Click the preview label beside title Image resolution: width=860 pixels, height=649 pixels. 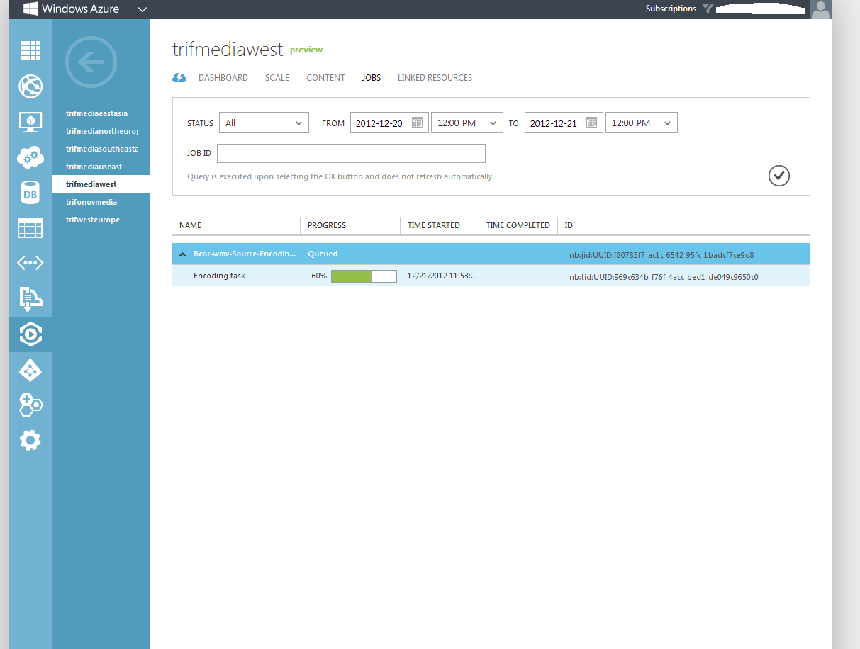306,50
